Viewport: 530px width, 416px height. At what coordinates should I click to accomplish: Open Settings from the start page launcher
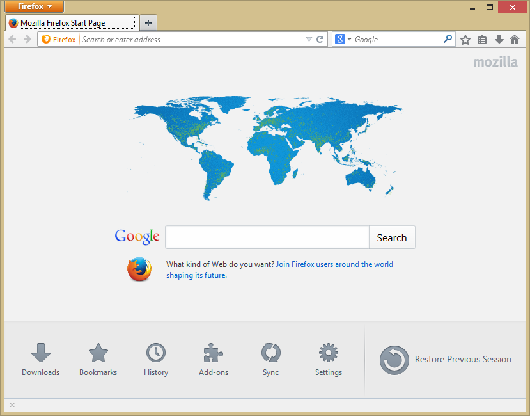click(329, 360)
